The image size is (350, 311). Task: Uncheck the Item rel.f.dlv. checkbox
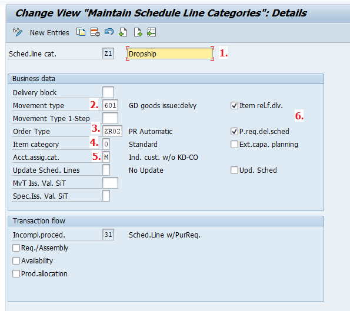pos(234,105)
